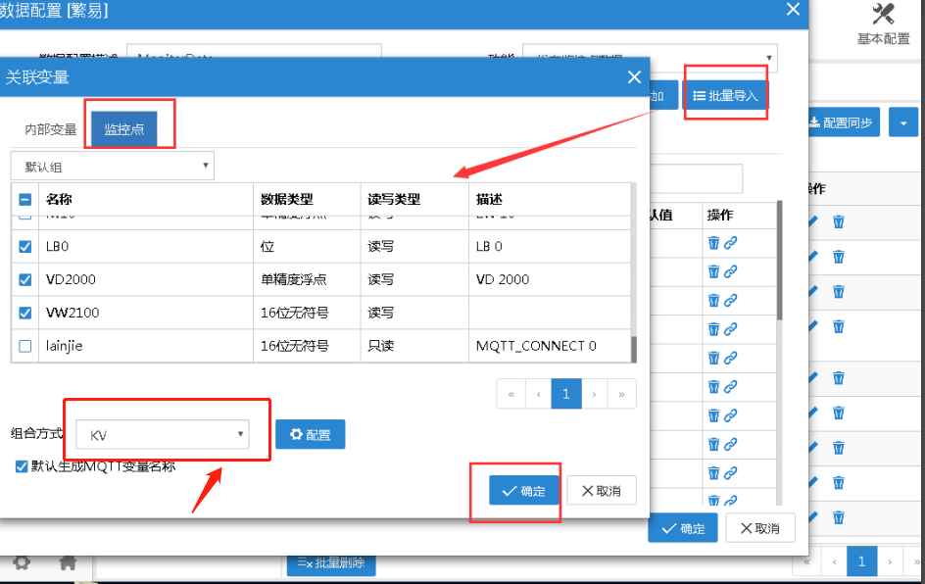This screenshot has width=925, height=584.
Task: Open the caret dropdown next to 配置同步
Action: [902, 122]
